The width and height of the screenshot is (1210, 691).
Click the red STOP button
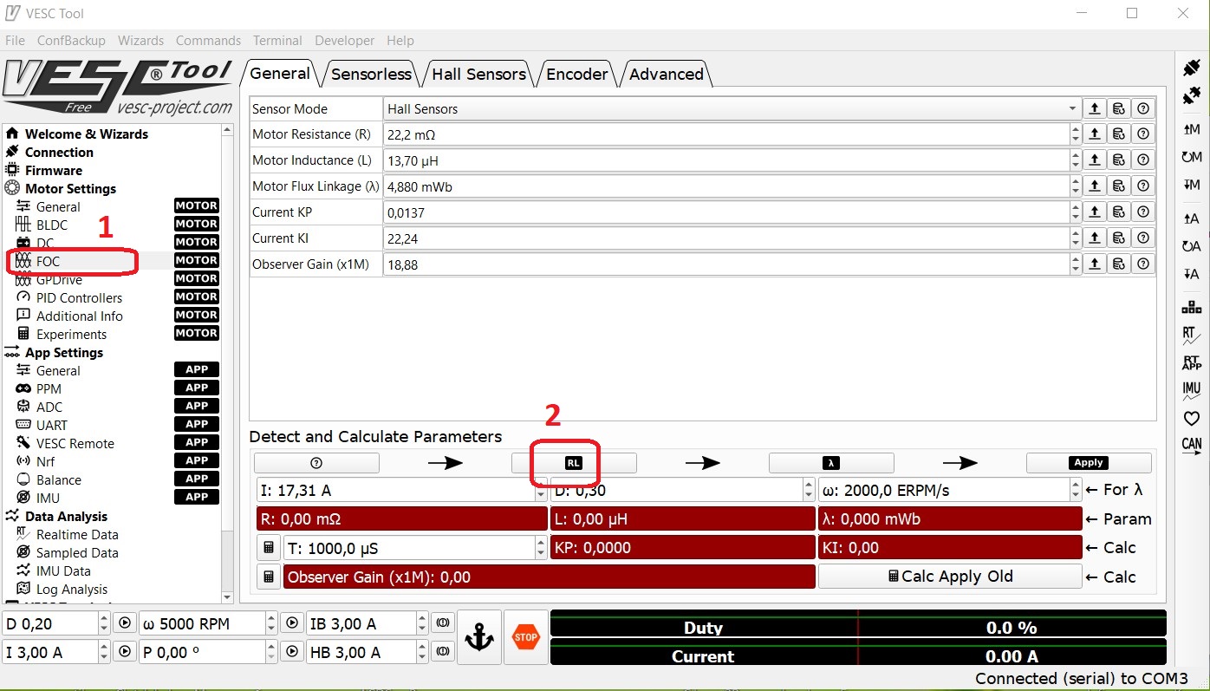click(x=525, y=637)
